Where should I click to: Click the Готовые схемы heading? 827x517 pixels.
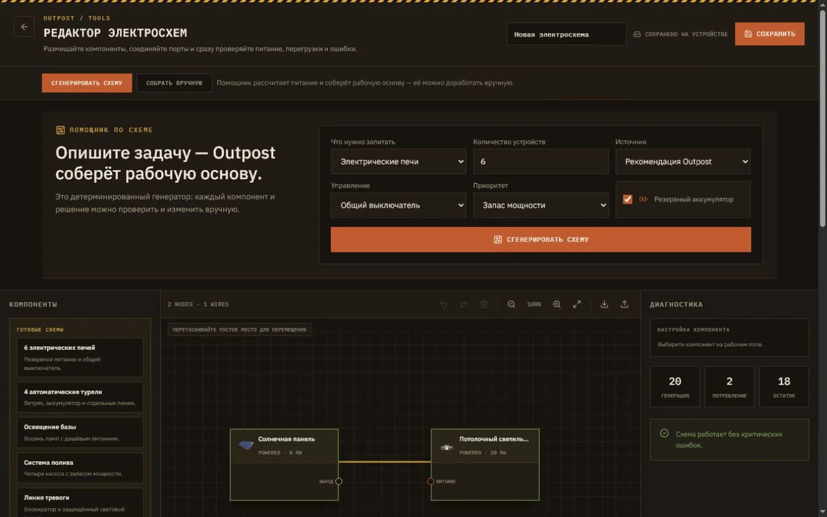click(40, 330)
